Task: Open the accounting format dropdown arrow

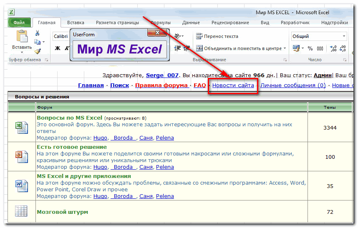Action: click(x=303, y=48)
